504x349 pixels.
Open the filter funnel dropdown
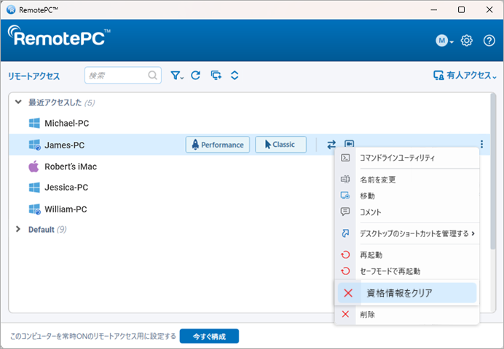click(x=177, y=76)
